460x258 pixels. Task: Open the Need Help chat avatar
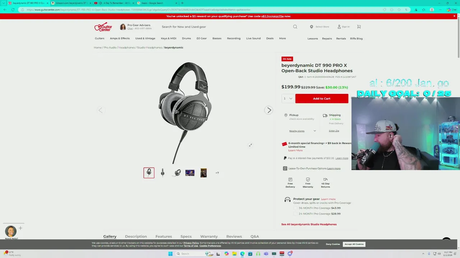click(x=11, y=231)
